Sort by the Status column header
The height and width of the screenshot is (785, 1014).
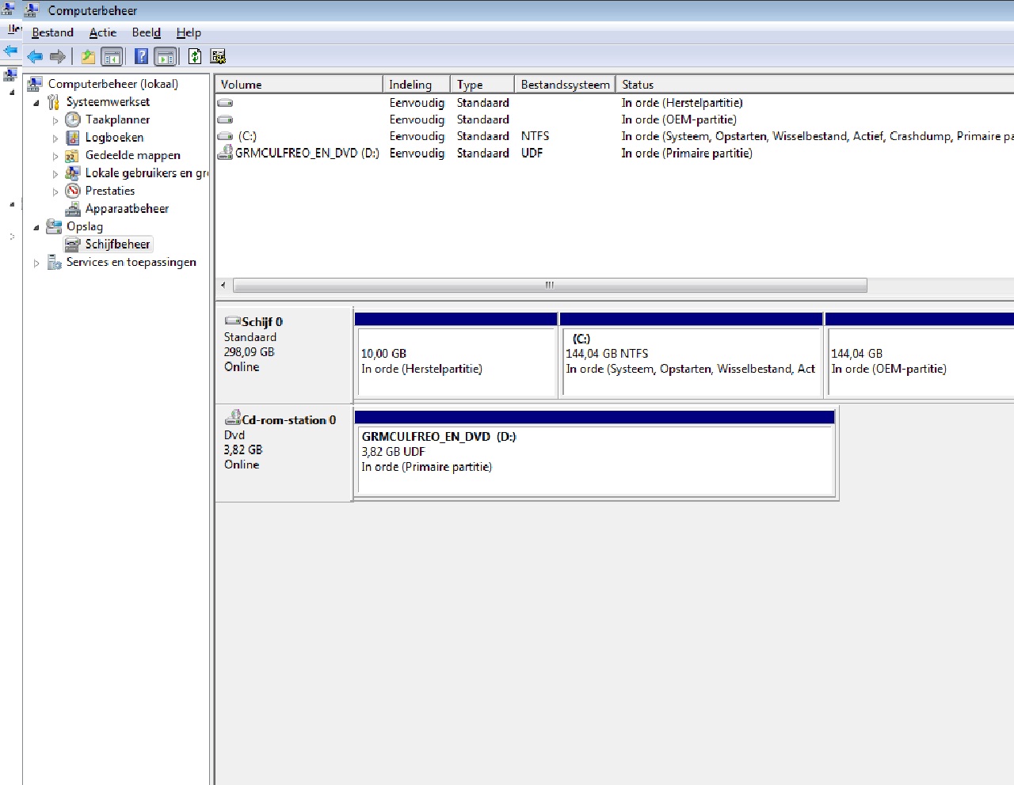click(x=814, y=85)
